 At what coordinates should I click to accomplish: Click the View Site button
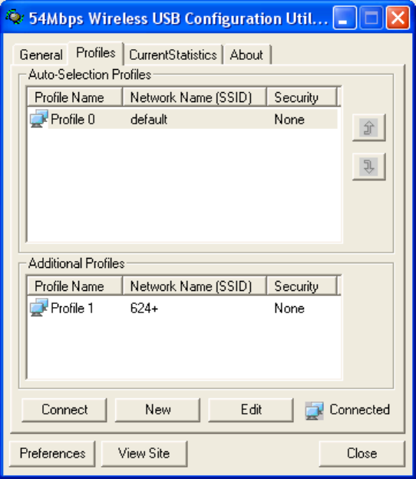[x=144, y=454]
